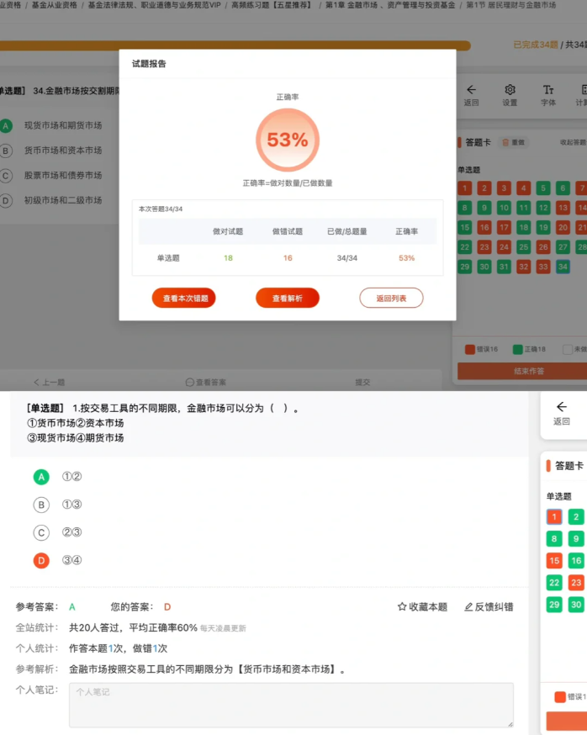Go to previous question with 上一题
This screenshot has width=587, height=735.
pyautogui.click(x=50, y=383)
